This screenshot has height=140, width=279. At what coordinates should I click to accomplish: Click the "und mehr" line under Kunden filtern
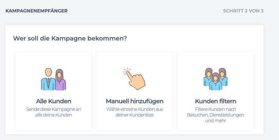216,121
